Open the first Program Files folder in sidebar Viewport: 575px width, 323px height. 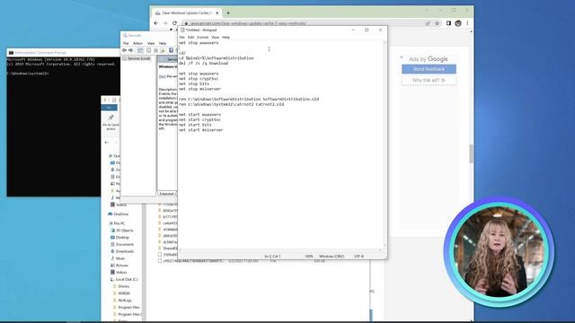point(127,307)
